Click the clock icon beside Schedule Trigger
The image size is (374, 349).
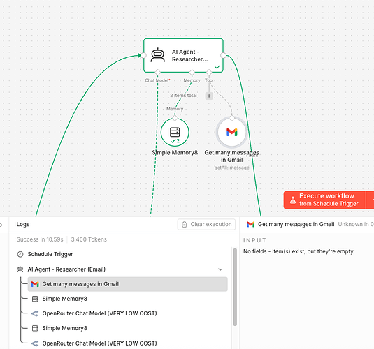click(20, 254)
